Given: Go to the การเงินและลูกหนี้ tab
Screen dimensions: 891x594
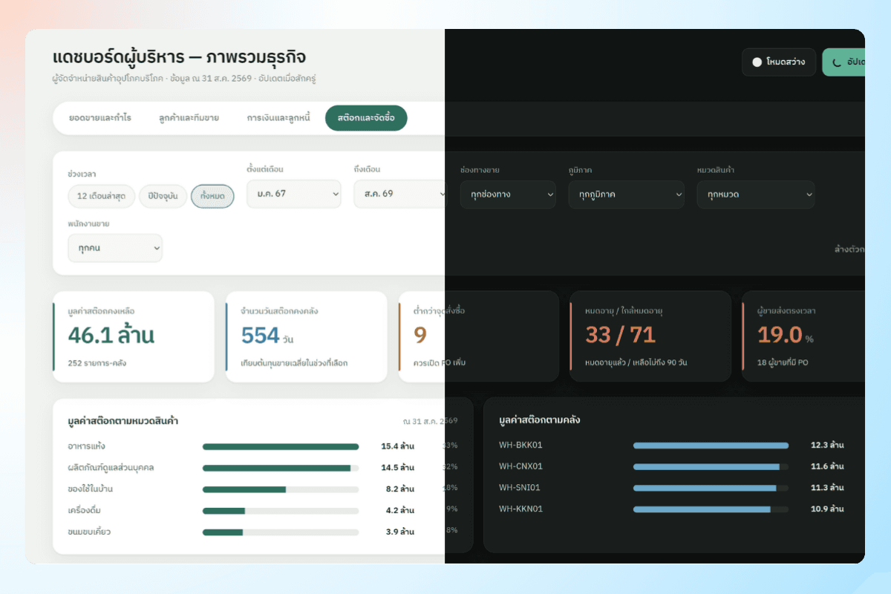Looking at the screenshot, I should tap(278, 117).
